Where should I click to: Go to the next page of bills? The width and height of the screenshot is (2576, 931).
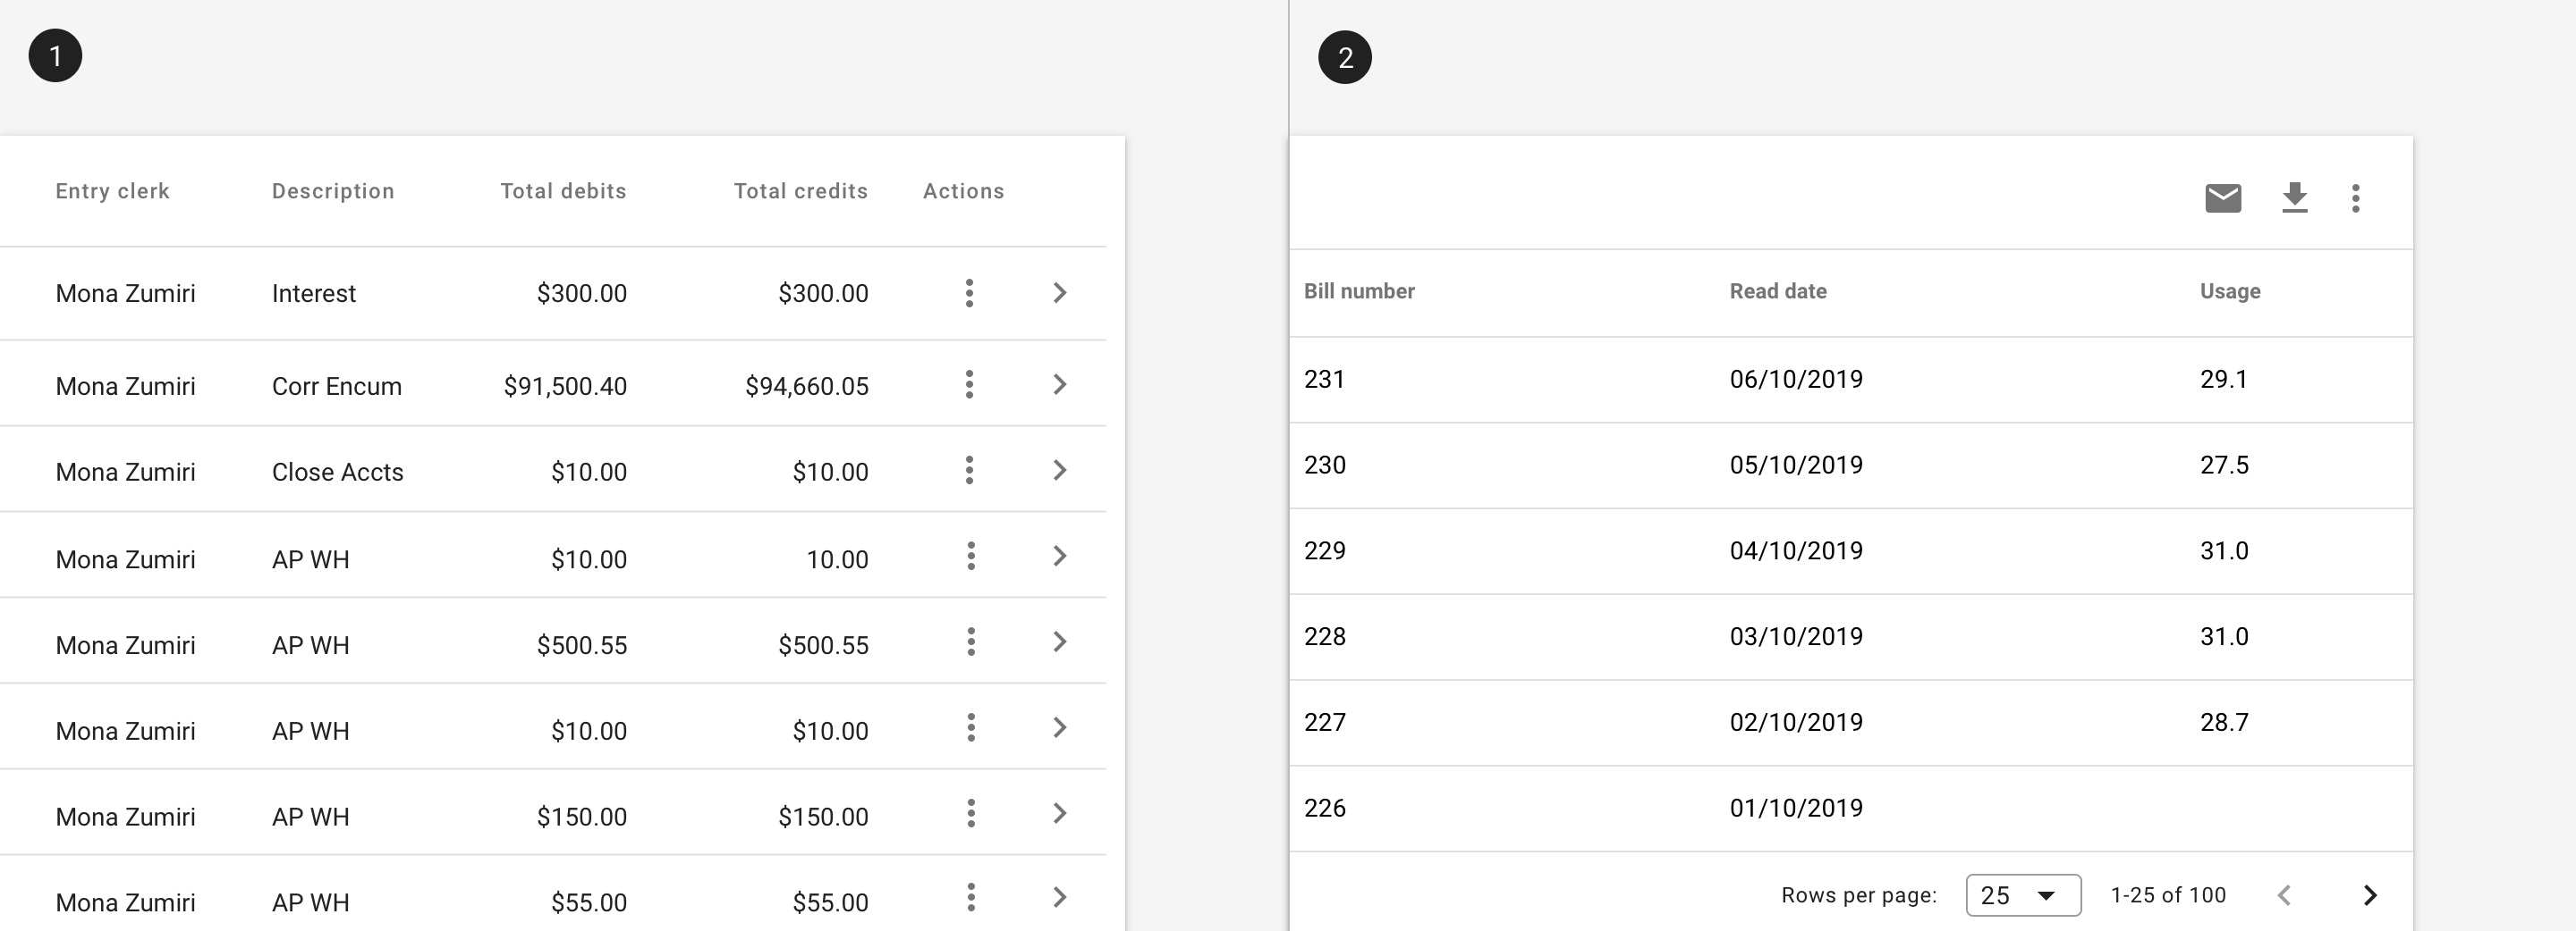pyautogui.click(x=2369, y=895)
